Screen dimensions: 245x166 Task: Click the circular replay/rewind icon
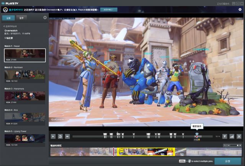(x=60, y=136)
